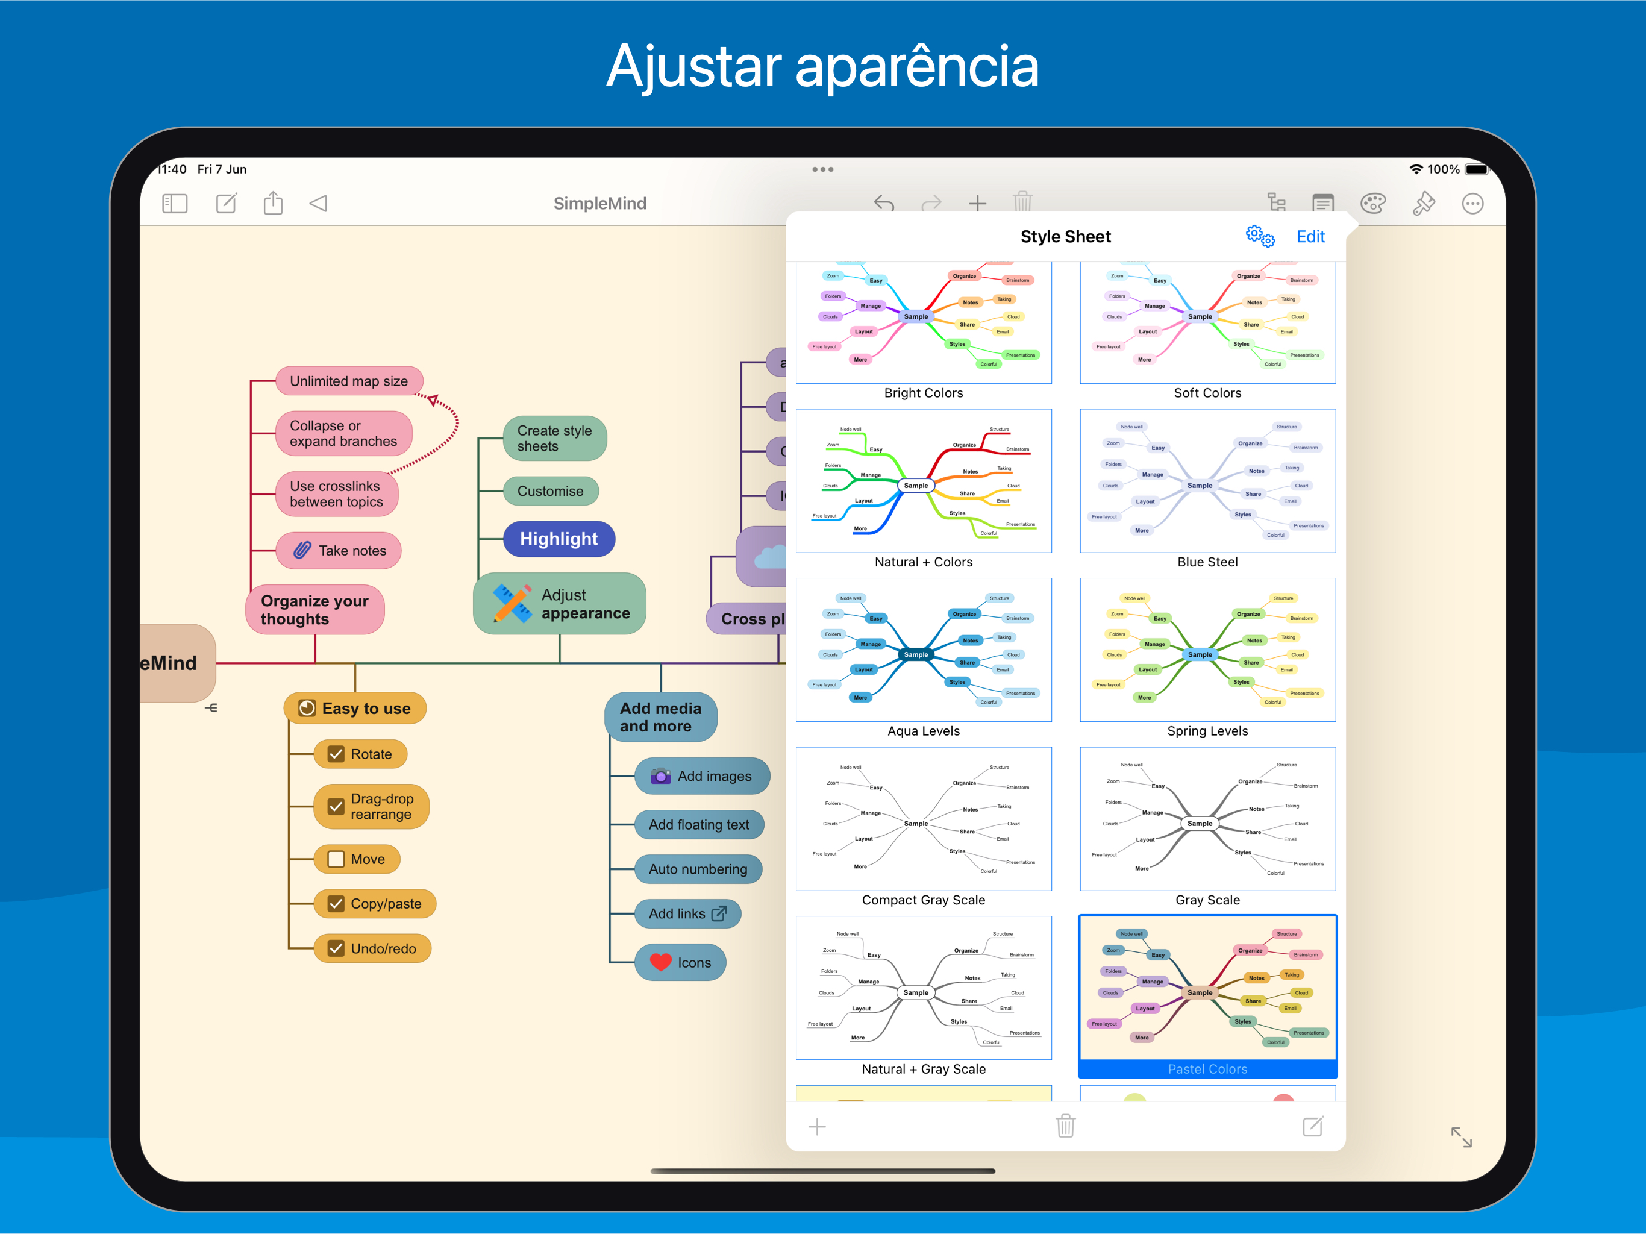Open the layout hierarchy icon
The width and height of the screenshot is (1646, 1234).
click(x=1277, y=203)
